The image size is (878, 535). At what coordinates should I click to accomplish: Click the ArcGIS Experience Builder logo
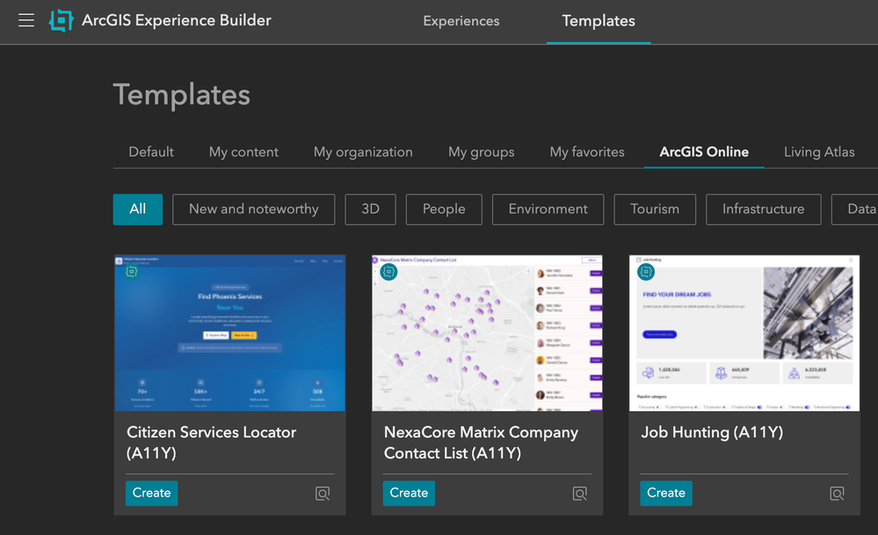click(x=61, y=21)
